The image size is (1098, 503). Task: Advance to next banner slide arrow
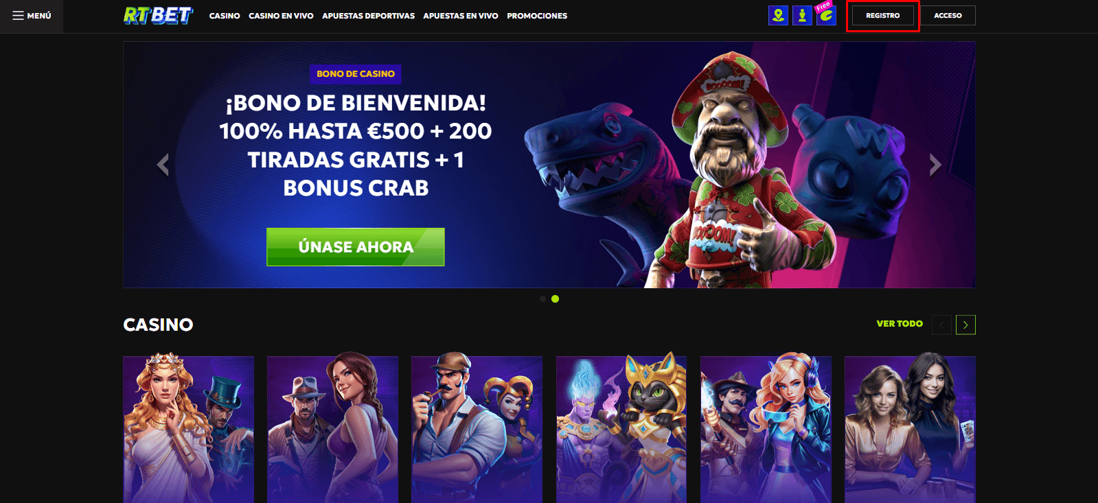935,165
